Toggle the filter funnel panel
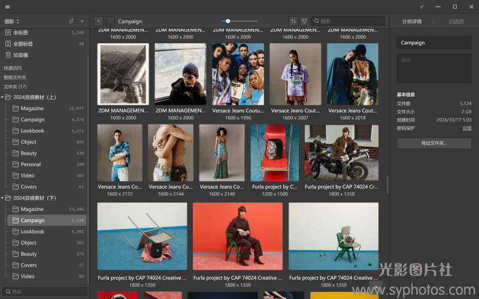Screen dimensions: 479x299 pos(304,21)
